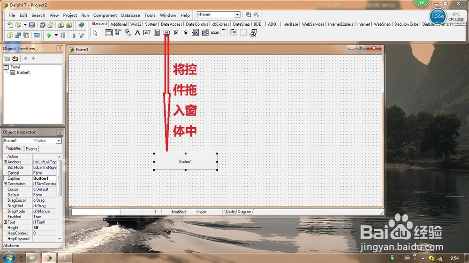Click the Trace Into debug icon
Image resolution: width=469 pixels, height=263 pixels.
(x=74, y=35)
